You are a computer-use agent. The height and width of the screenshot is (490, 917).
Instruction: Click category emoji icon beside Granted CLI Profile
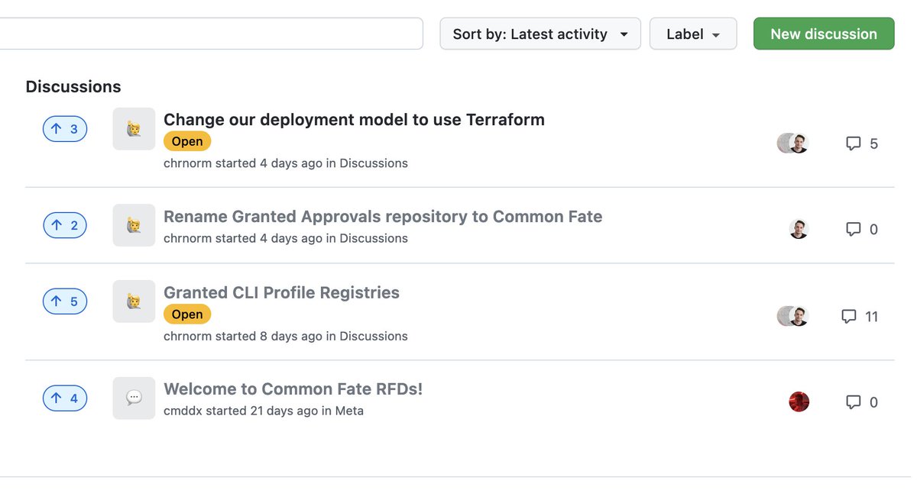[134, 301]
